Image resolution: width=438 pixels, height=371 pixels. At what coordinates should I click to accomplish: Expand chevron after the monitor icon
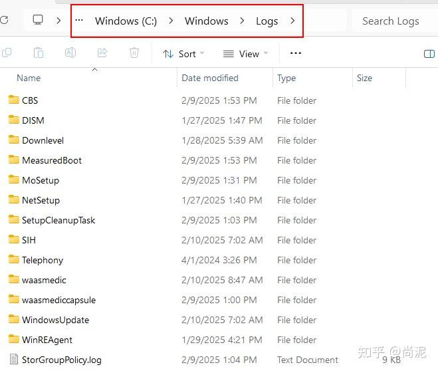click(58, 21)
